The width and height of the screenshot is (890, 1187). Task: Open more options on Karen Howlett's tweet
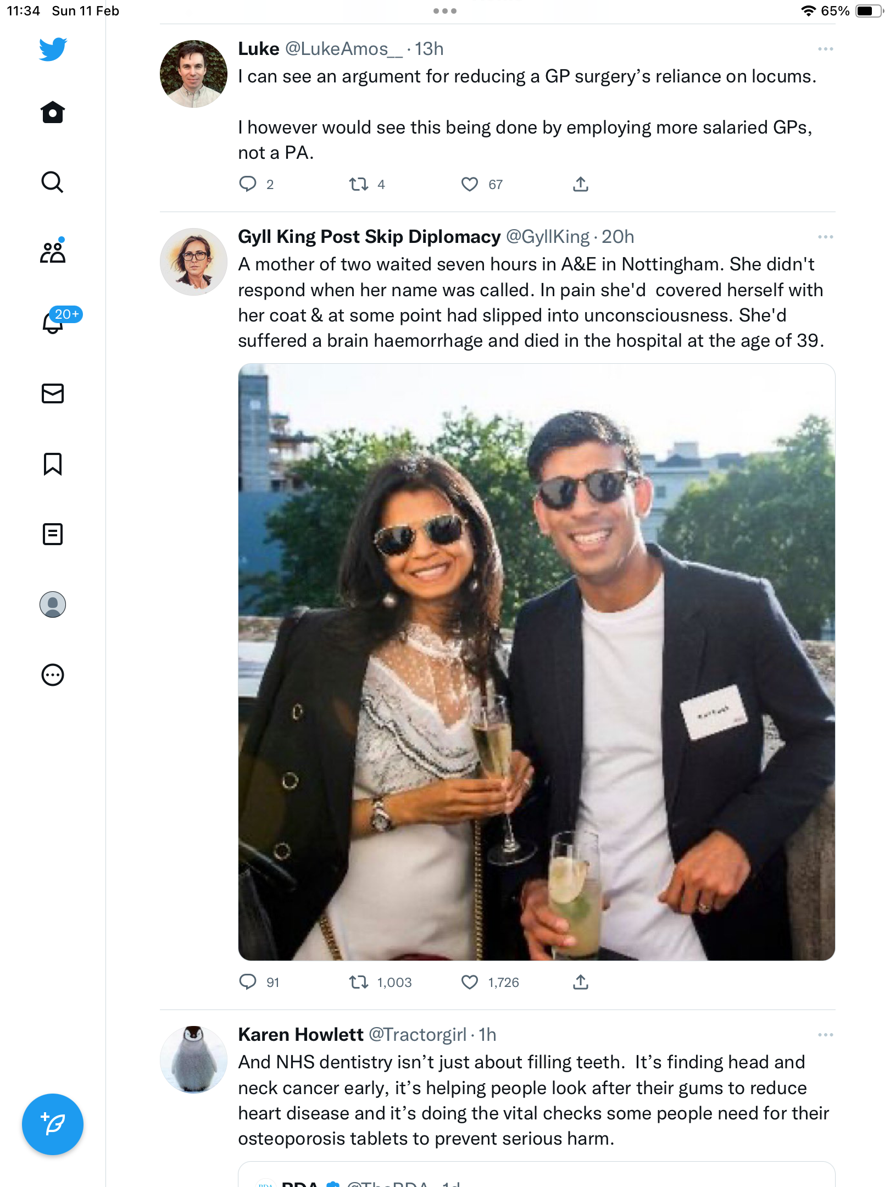(x=825, y=1035)
